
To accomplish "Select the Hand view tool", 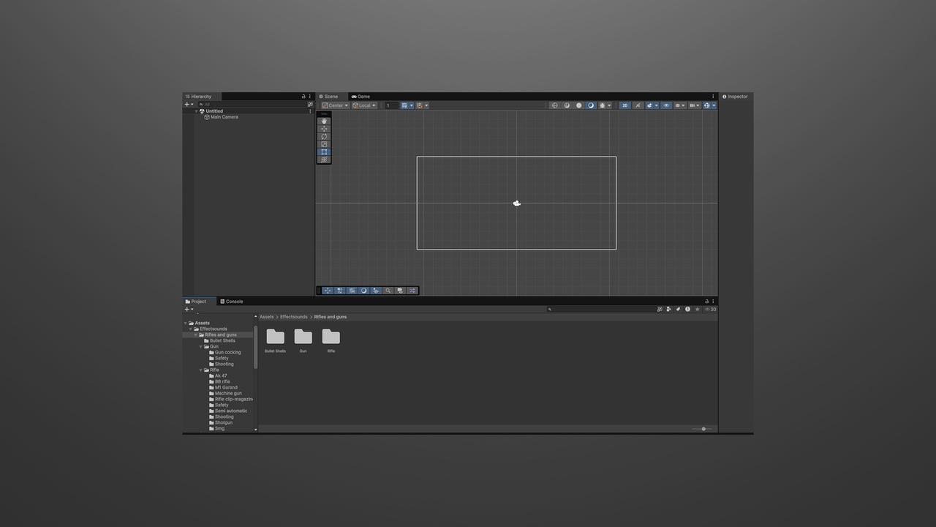I will pyautogui.click(x=324, y=121).
